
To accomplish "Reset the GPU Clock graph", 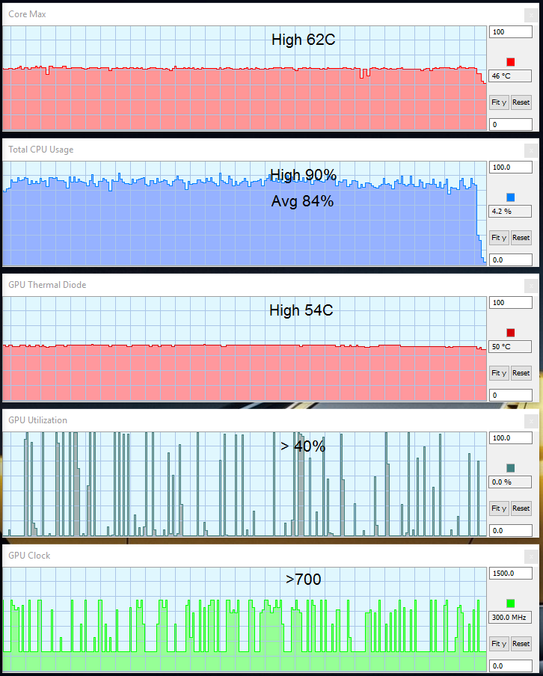I will click(521, 644).
